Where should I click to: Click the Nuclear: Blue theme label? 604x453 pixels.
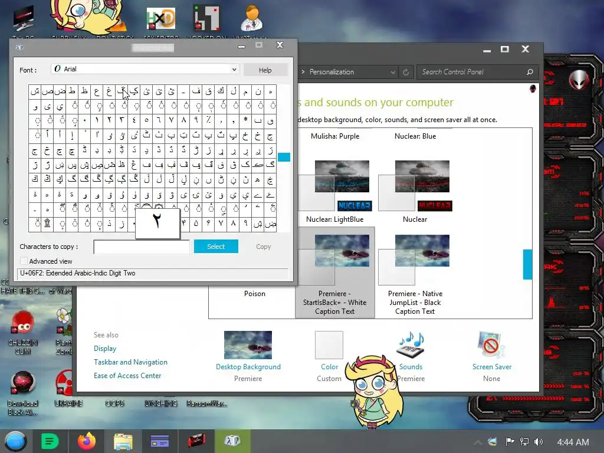pyautogui.click(x=415, y=136)
